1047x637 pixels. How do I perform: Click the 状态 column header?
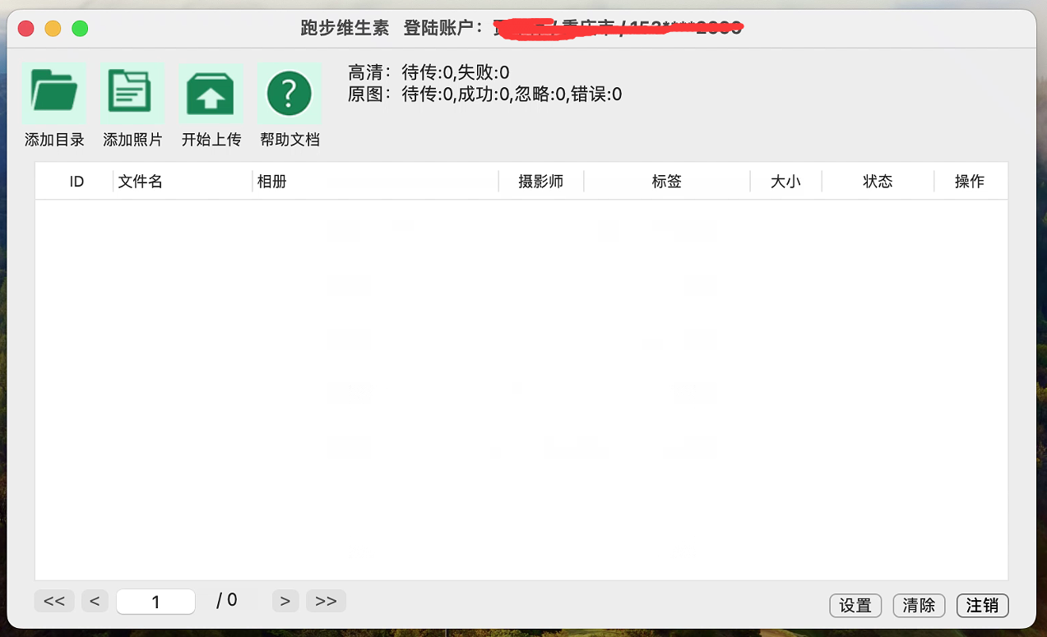(878, 182)
